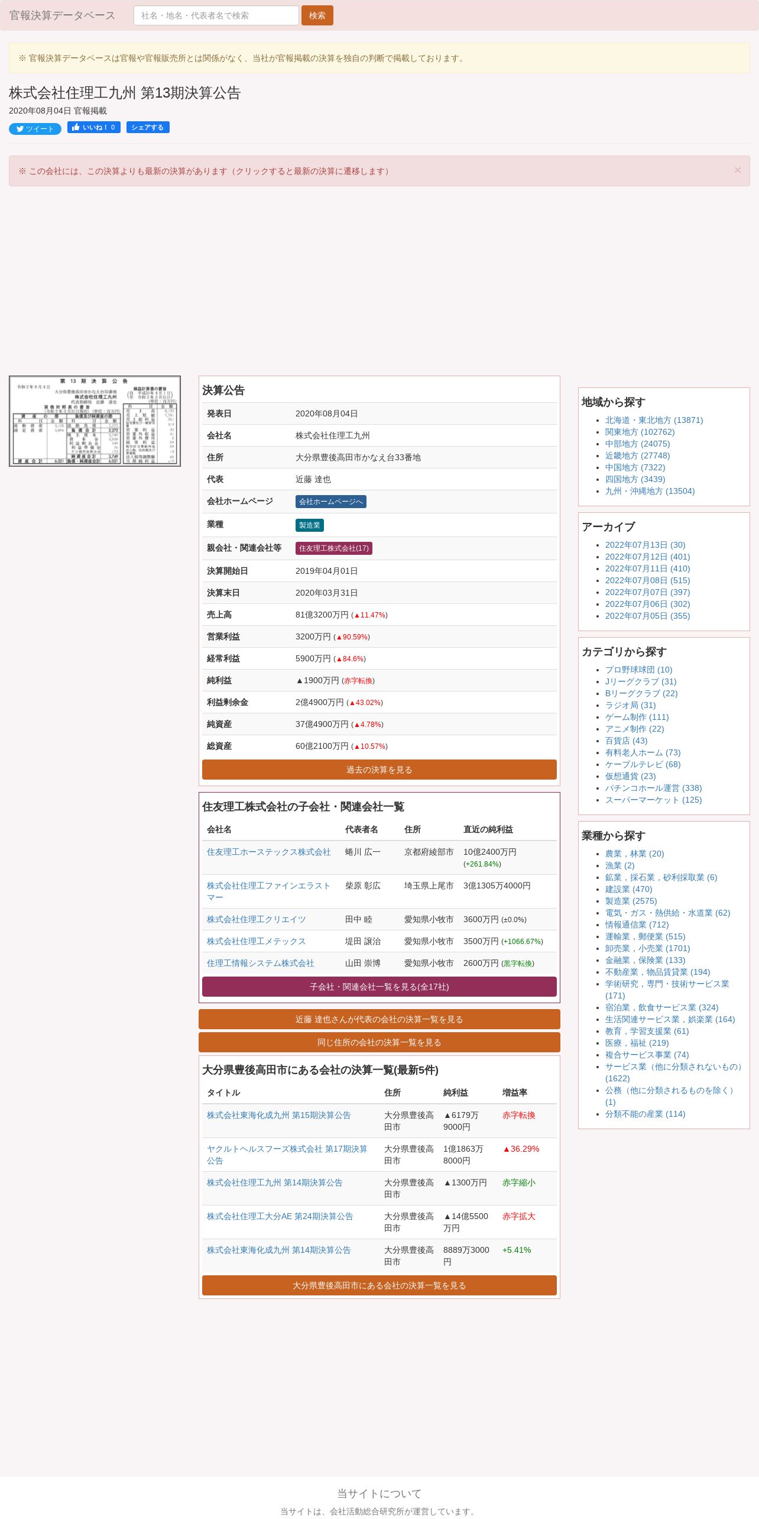Viewport: 759px width, 1519px height.
Task: Select the 製造業 industry badge
Action: point(309,525)
